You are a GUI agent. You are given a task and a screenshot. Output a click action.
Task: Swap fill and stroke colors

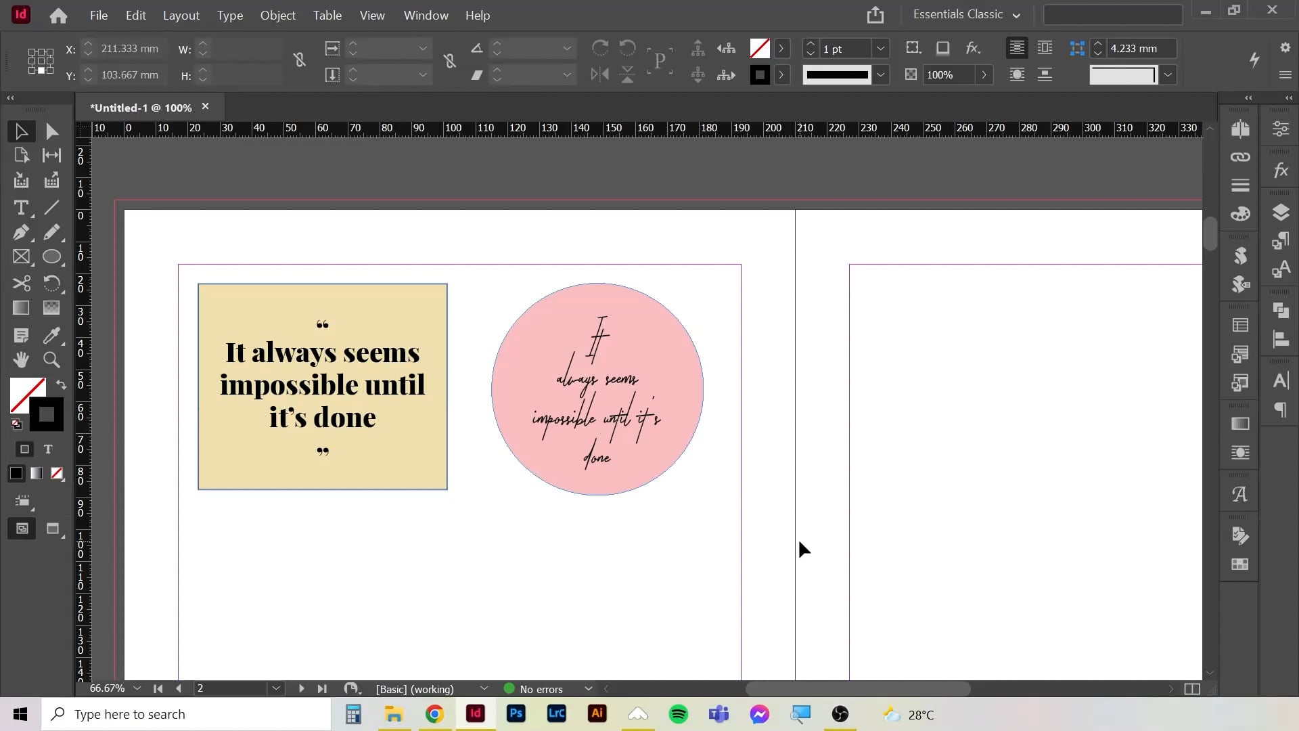(61, 384)
